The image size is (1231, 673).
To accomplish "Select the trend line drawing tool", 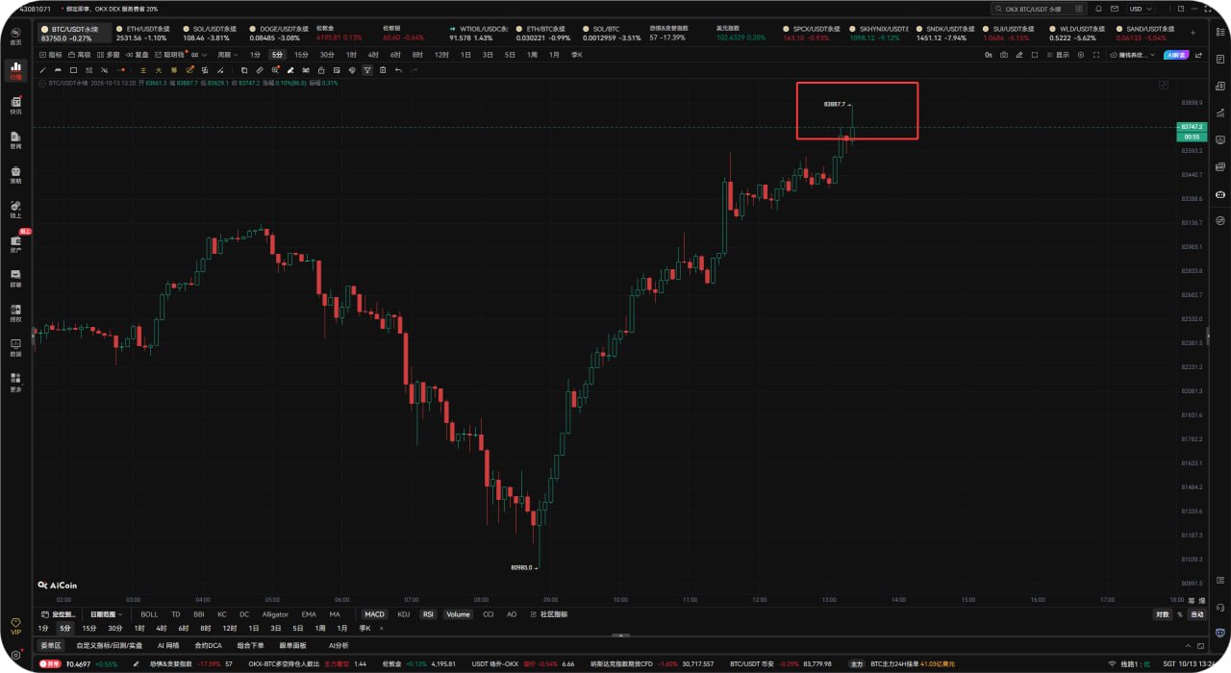I will (42, 70).
